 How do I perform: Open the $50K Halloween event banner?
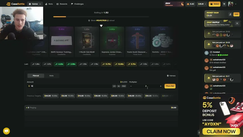click(x=174, y=4)
